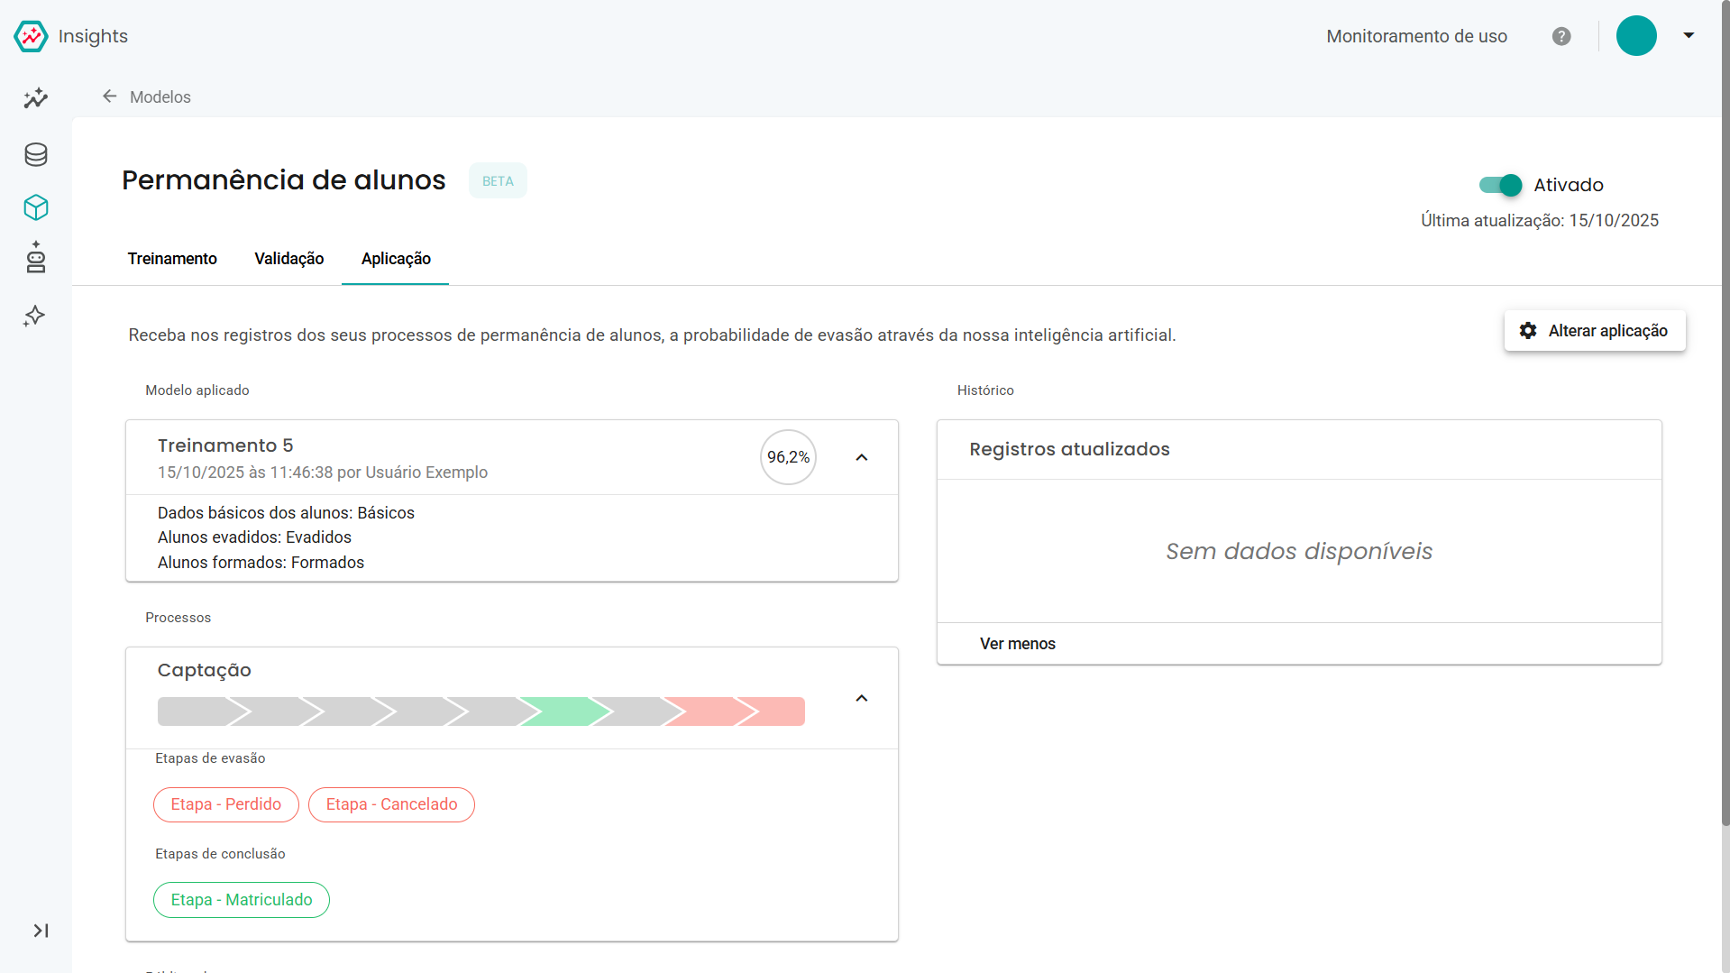
Task: Open Monitoramento de uso link
Action: point(1416,36)
